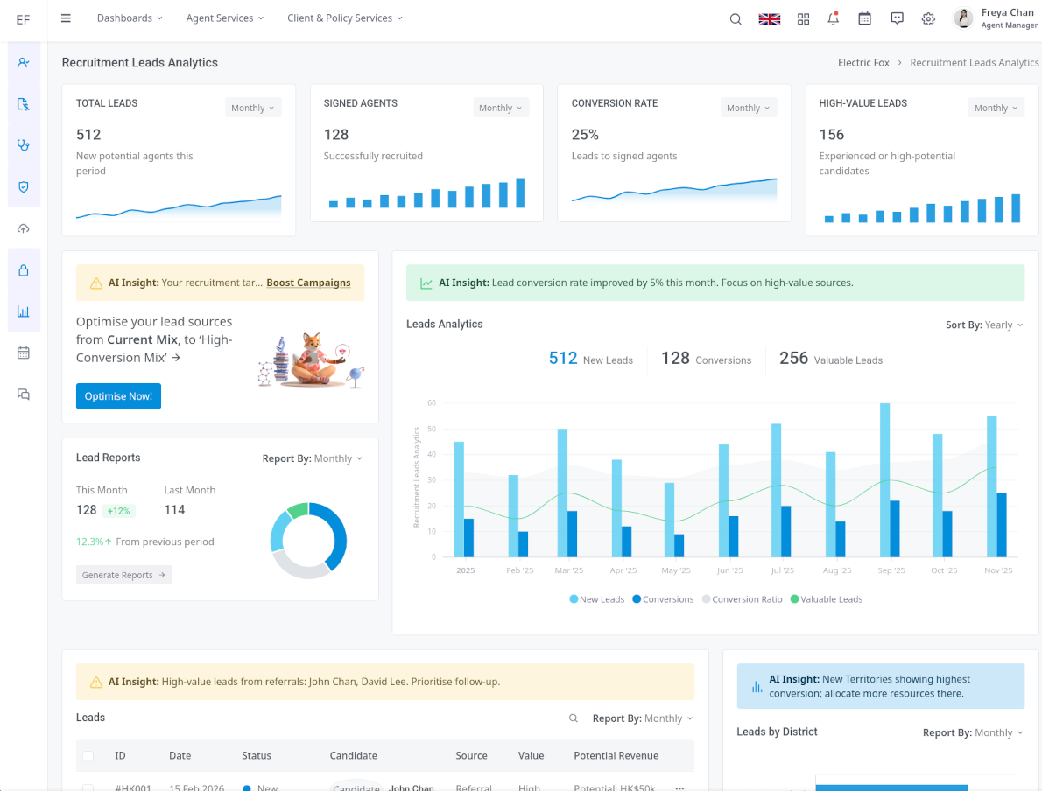Image resolution: width=1042 pixels, height=791 pixels.
Task: Select the shield check sidebar icon
Action: tap(24, 187)
